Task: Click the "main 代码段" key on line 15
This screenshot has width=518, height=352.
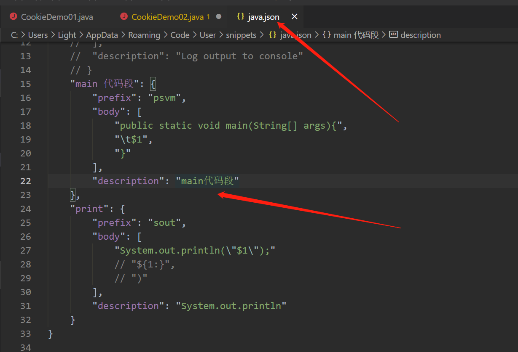Action: pyautogui.click(x=105, y=84)
